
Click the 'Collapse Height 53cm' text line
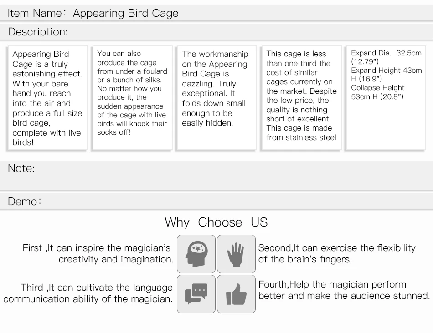[x=377, y=92]
